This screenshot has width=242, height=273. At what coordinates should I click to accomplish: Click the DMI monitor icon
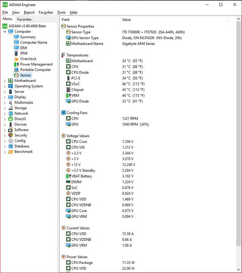(16, 48)
